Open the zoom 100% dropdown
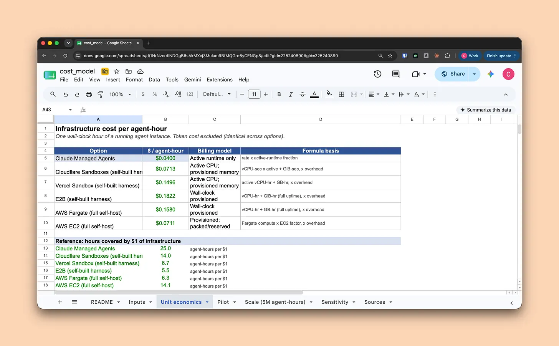The width and height of the screenshot is (559, 346). coord(120,94)
